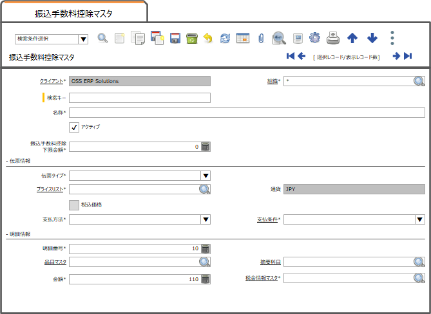Click the 税金情報マスタ label link
This screenshot has height=314, width=431.
262,279
